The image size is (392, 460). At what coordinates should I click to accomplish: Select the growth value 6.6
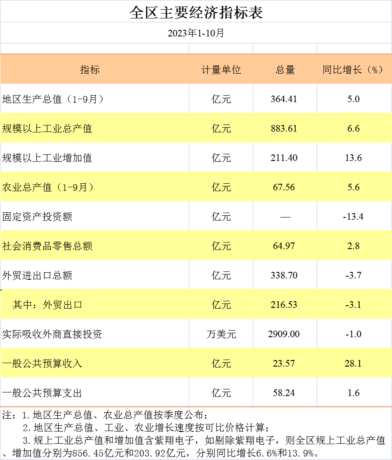click(x=353, y=128)
